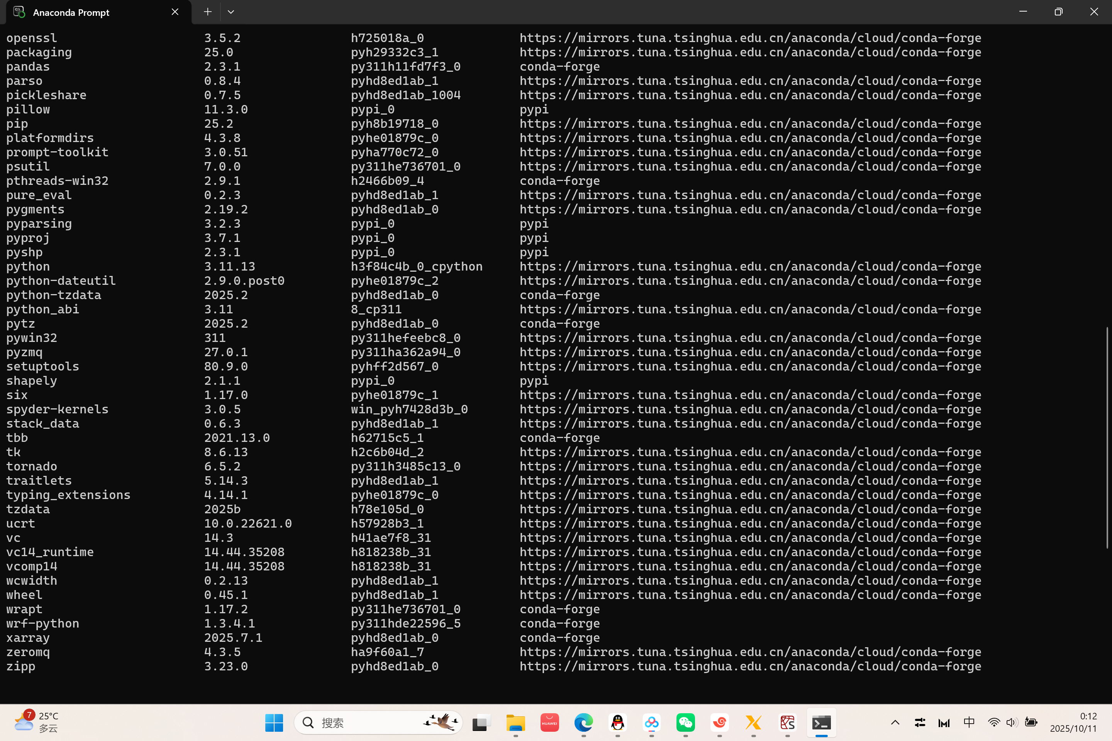The image size is (1112, 741).
Task: Open the Windows Start menu
Action: (x=274, y=722)
